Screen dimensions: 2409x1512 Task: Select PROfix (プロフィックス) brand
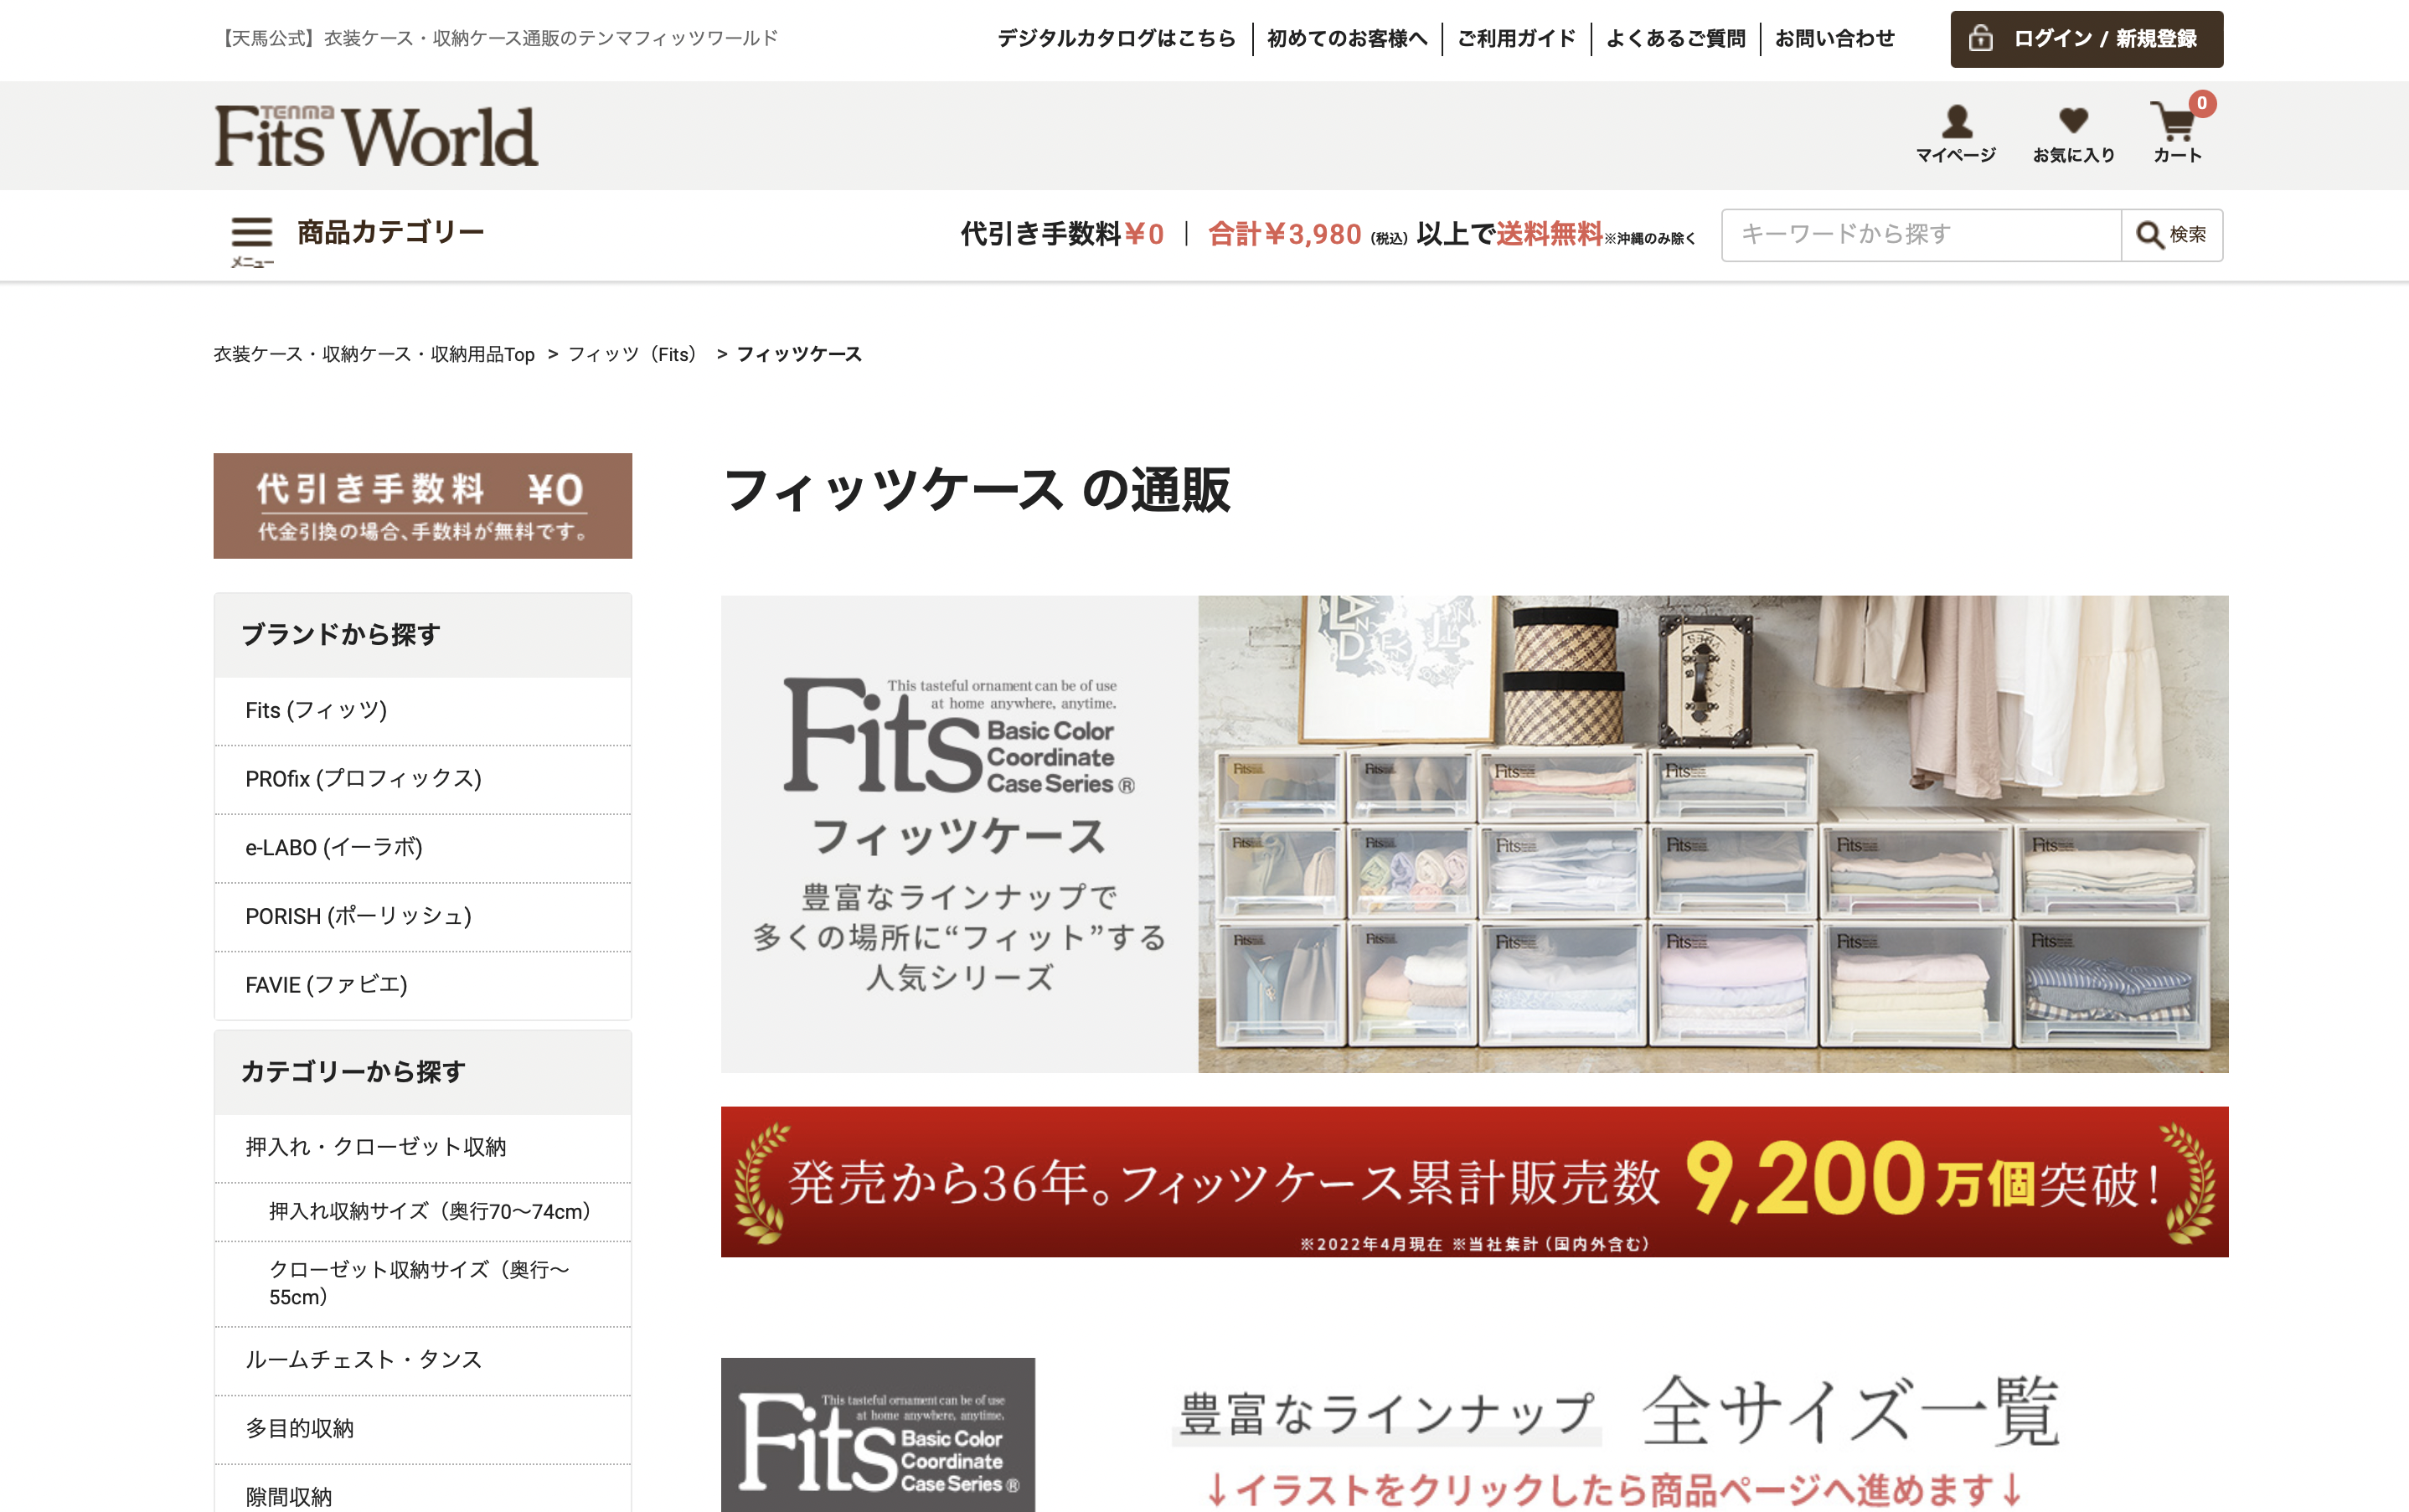pyautogui.click(x=363, y=779)
